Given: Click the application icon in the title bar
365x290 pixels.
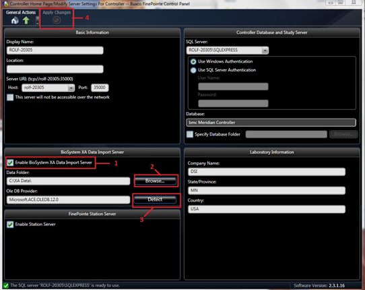Looking at the screenshot, I should [x=5, y=4].
